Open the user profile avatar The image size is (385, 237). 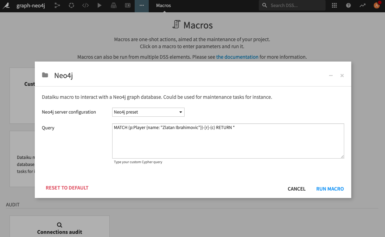377,5
